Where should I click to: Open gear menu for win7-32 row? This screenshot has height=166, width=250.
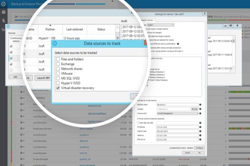point(22,153)
